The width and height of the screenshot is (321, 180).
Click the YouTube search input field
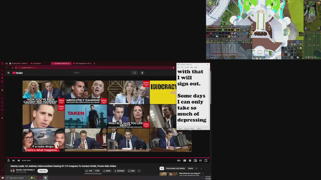[102, 73]
